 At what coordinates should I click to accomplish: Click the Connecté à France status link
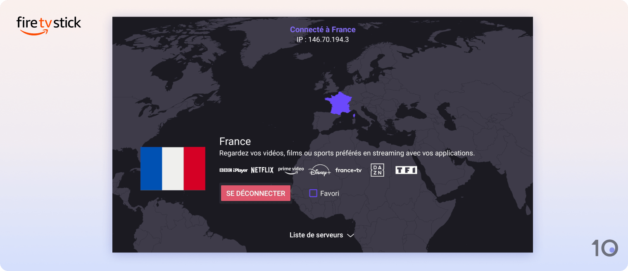pos(322,29)
